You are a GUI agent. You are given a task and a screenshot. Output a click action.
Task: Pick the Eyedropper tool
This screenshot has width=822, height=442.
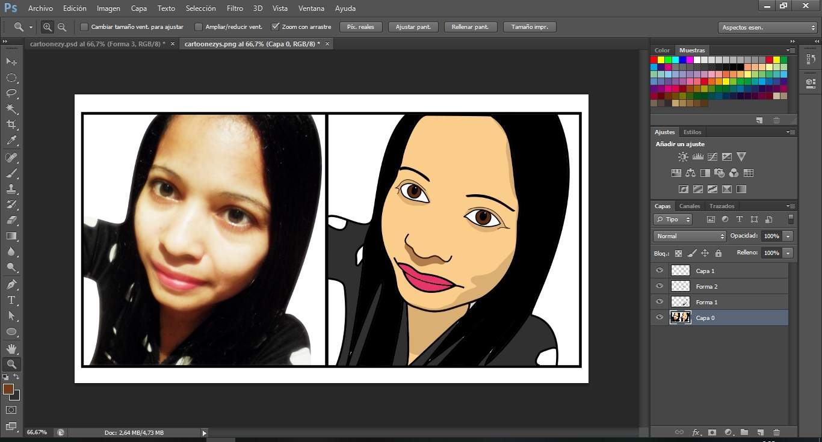pos(11,141)
